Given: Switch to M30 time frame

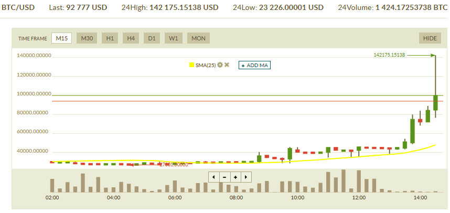Looking at the screenshot, I should 87,38.
